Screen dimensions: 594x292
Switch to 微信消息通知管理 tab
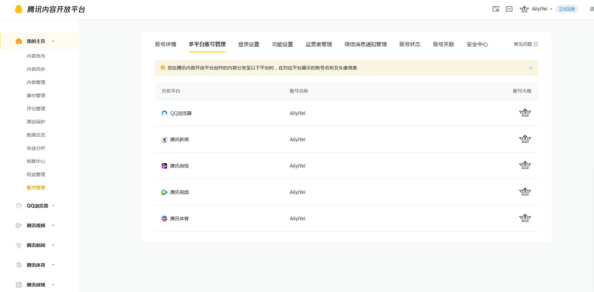[x=366, y=44]
